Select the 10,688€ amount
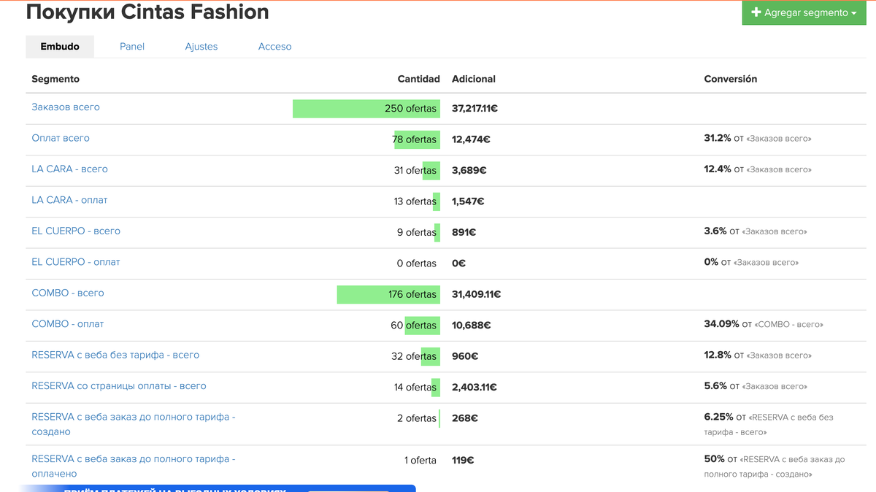Viewport: 876px width, 492px height. point(471,326)
